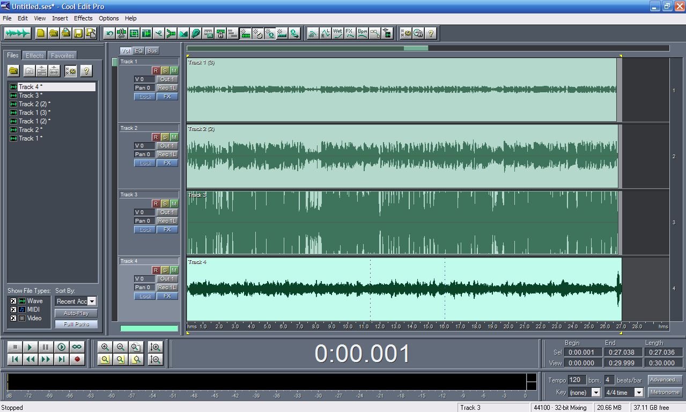Click the lock-in-time padlock toolbar icon
This screenshot has width=686, height=412.
click(220, 33)
